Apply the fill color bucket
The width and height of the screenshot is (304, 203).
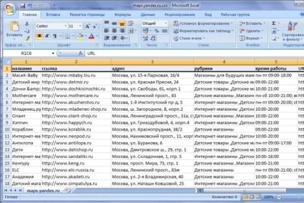80,36
